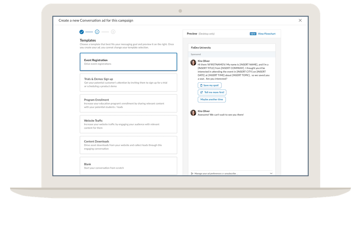Open Kira Oliver's avatar in the first message

click(x=193, y=62)
